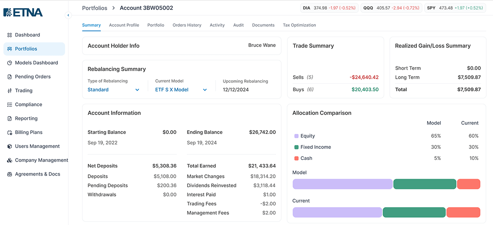This screenshot has height=225, width=493.
Task: Click the breadcrumb chevron after Portfolios
Action: [x=113, y=8]
